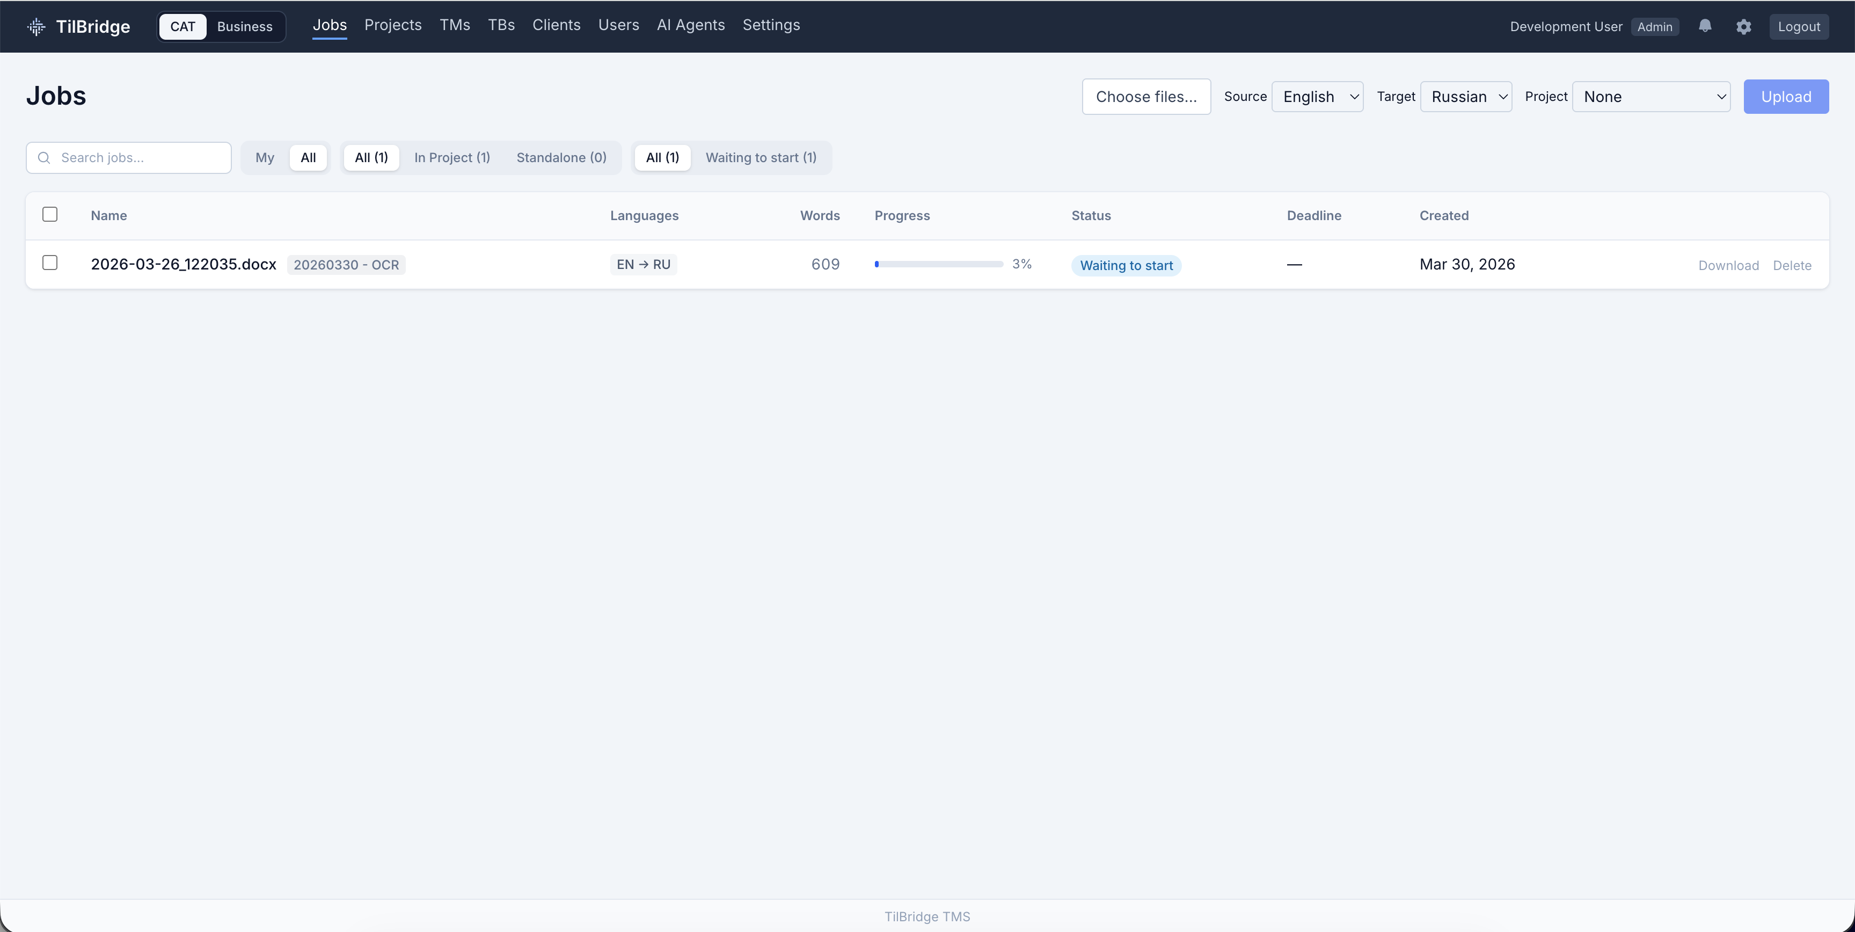Expand the Project dropdown
This screenshot has width=1855, height=932.
click(x=1650, y=97)
